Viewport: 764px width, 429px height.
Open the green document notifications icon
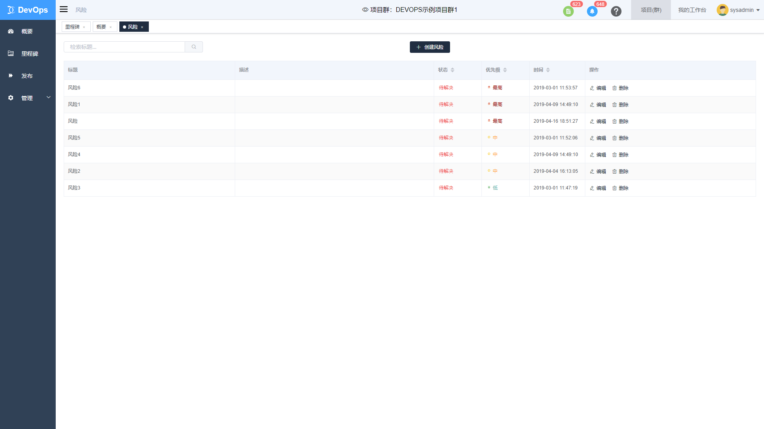tap(568, 12)
